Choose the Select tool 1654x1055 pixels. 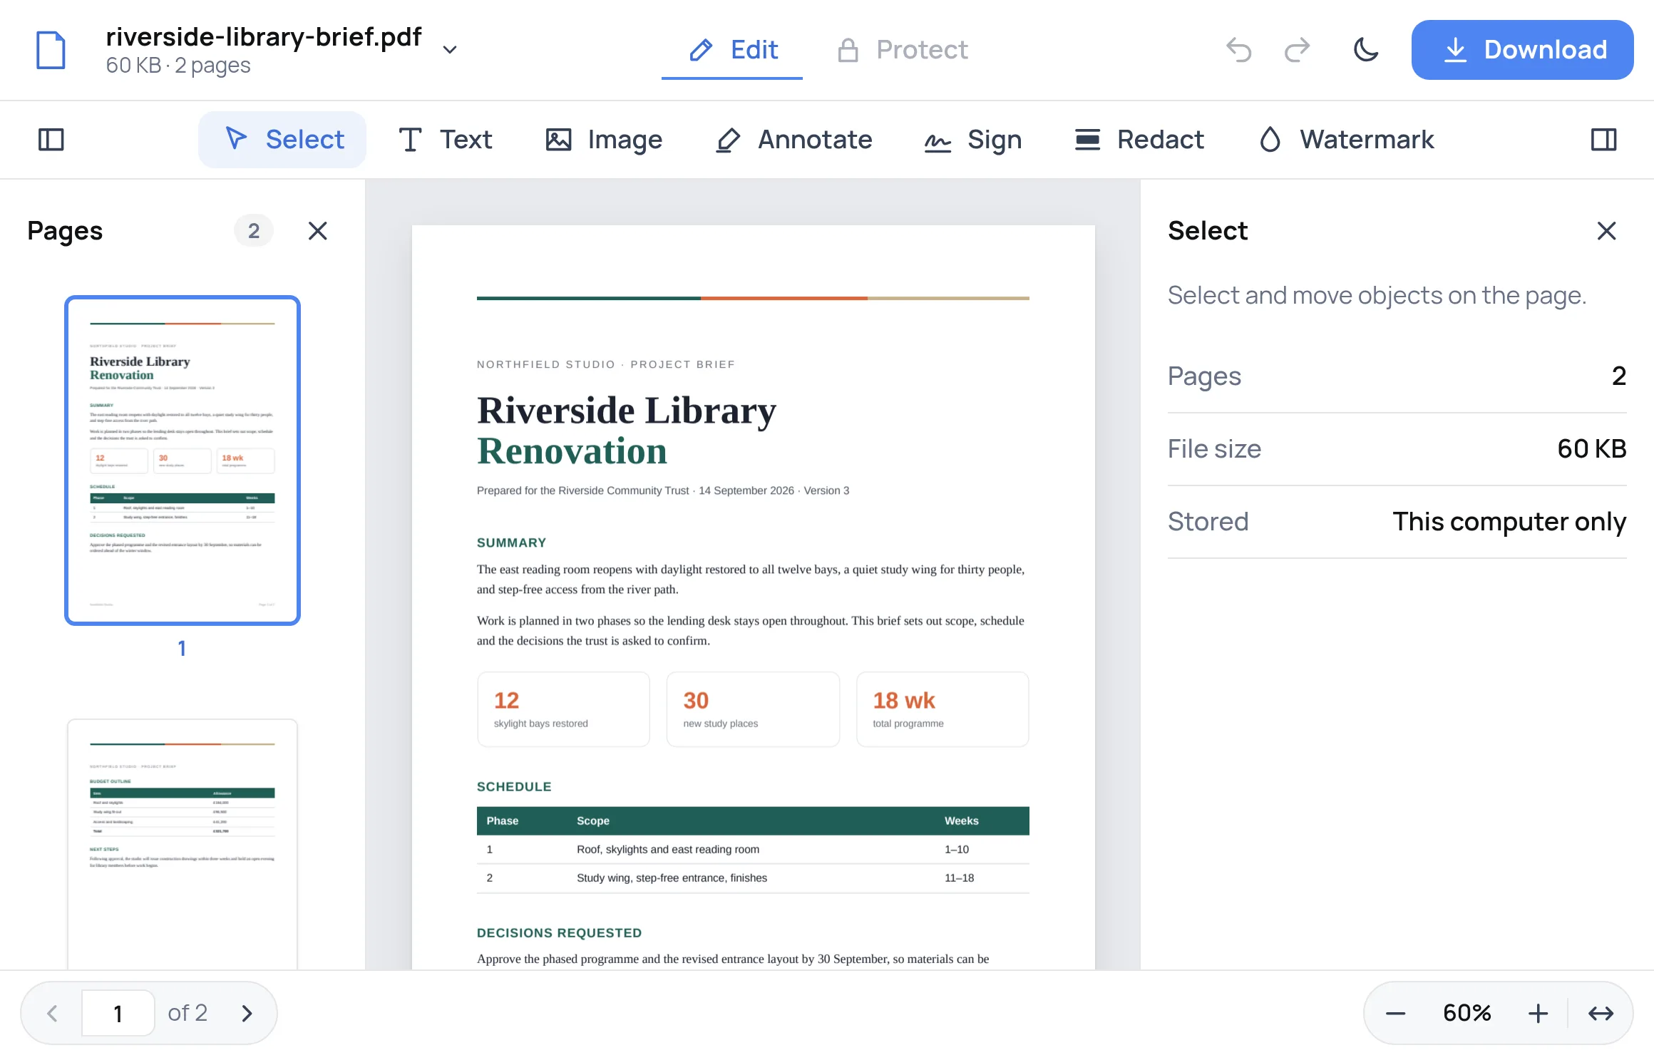click(282, 140)
